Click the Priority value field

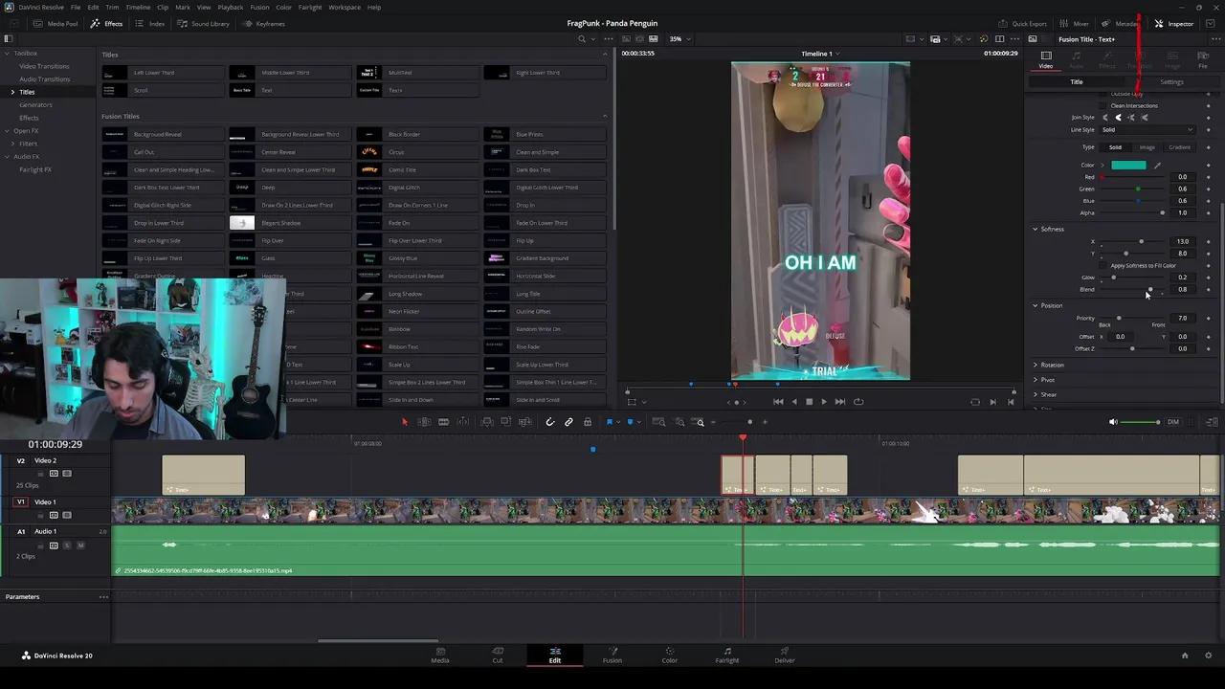pos(1183,319)
